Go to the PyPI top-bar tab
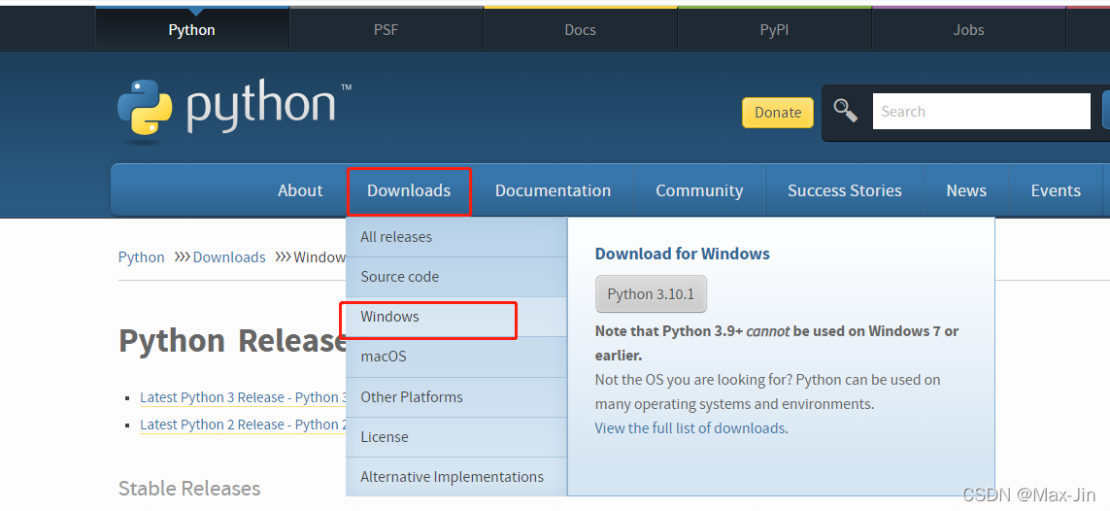Image resolution: width=1110 pixels, height=511 pixels. [774, 30]
